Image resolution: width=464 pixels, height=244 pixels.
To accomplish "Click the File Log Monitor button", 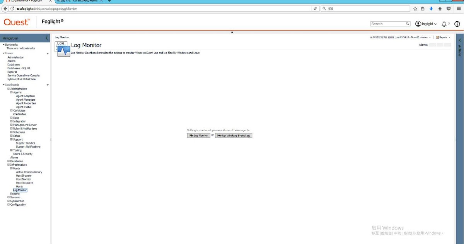I will tap(198, 135).
